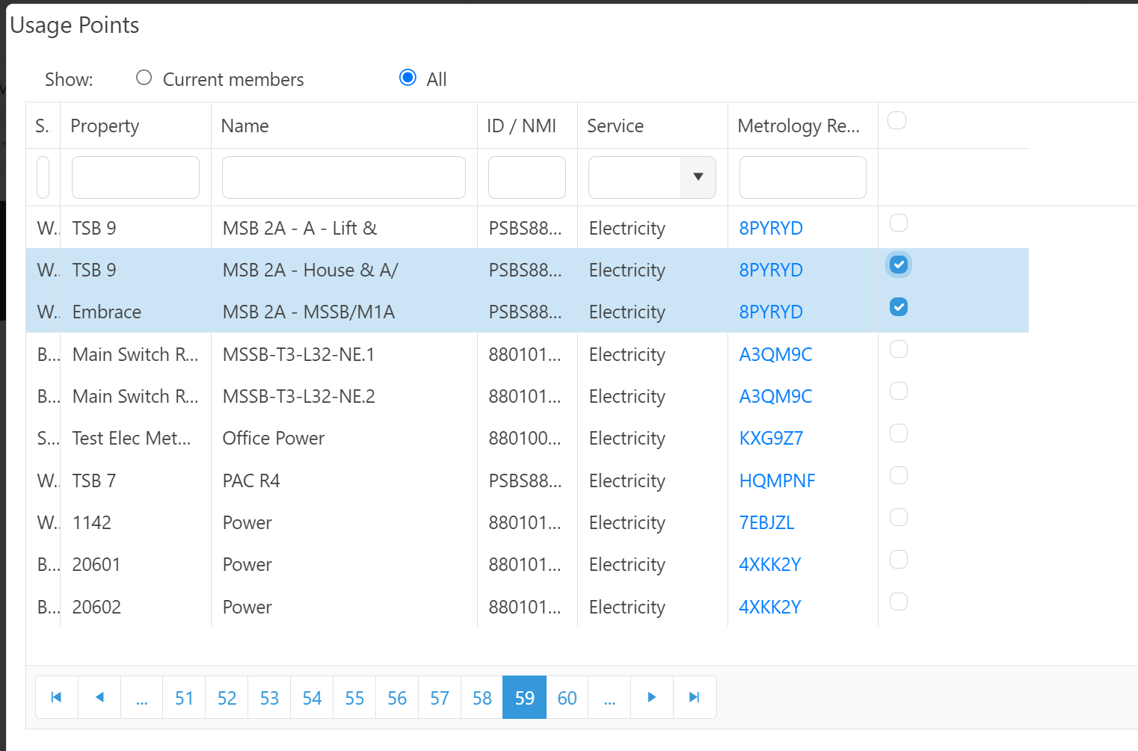
Task: Select the All radio button
Action: (407, 78)
